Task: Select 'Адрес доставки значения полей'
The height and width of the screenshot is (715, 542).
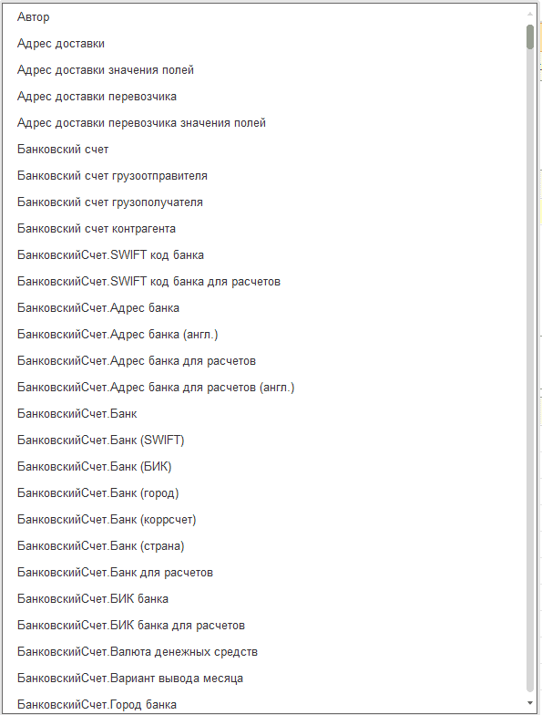Action: point(264,69)
